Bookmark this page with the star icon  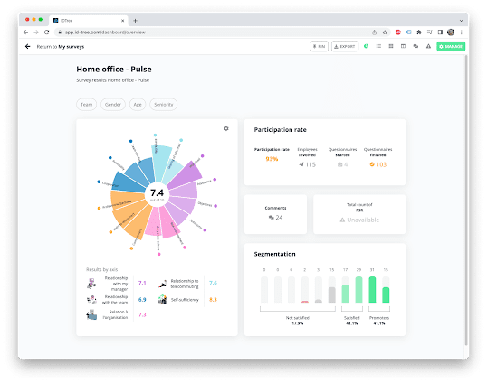(x=385, y=33)
